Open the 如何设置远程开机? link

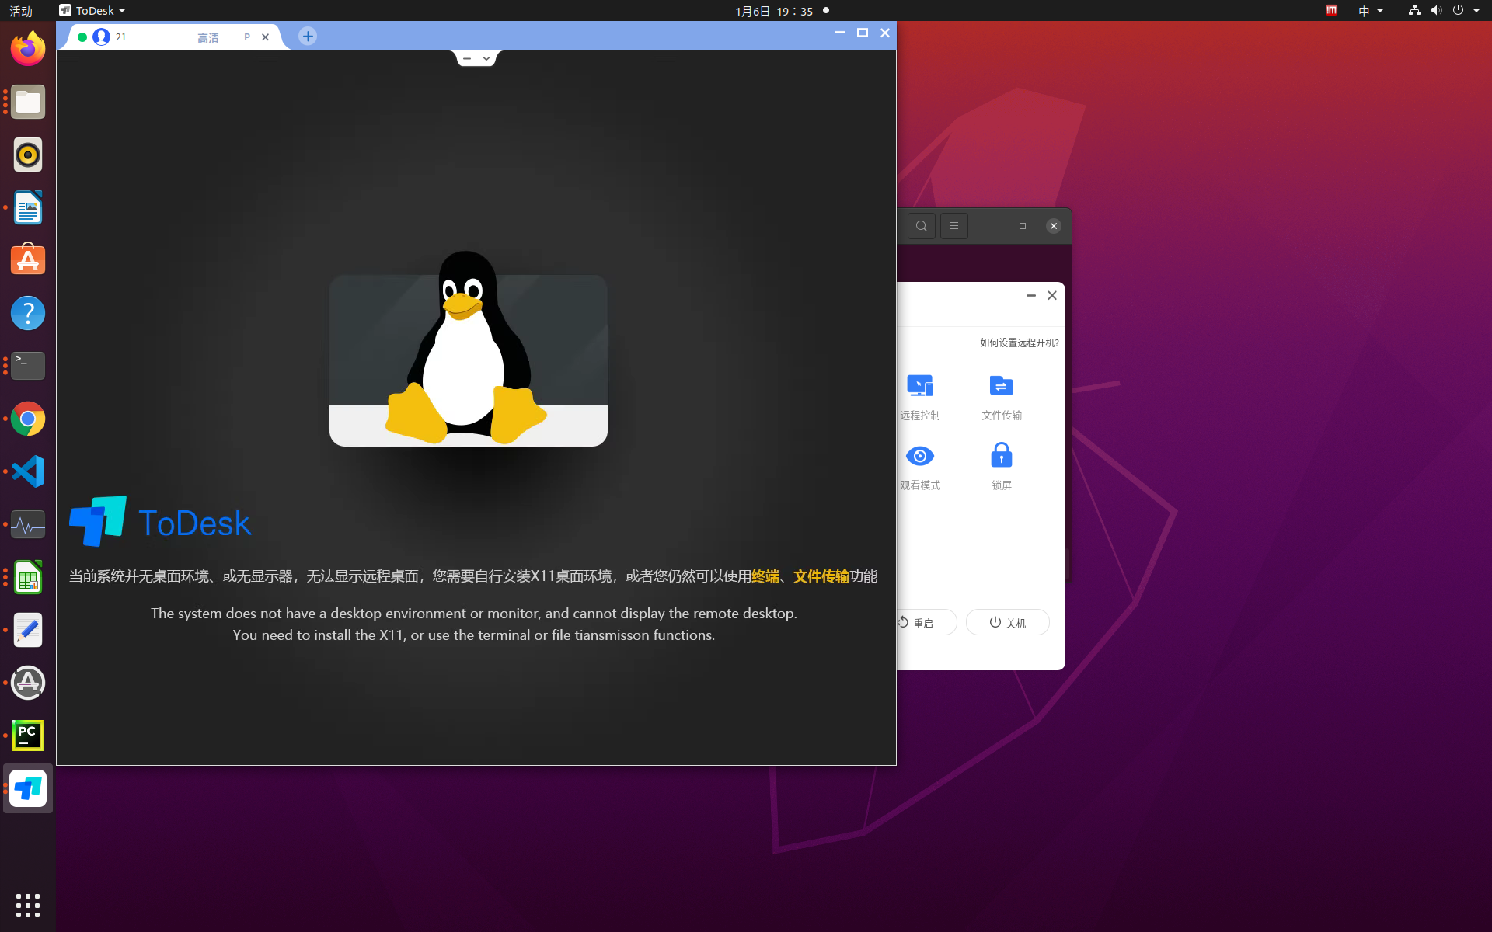1019,343
